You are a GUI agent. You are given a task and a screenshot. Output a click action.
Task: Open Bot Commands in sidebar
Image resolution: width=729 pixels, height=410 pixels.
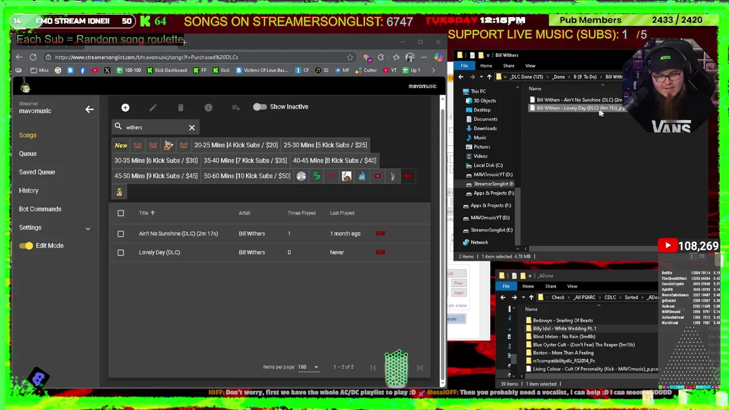point(40,209)
